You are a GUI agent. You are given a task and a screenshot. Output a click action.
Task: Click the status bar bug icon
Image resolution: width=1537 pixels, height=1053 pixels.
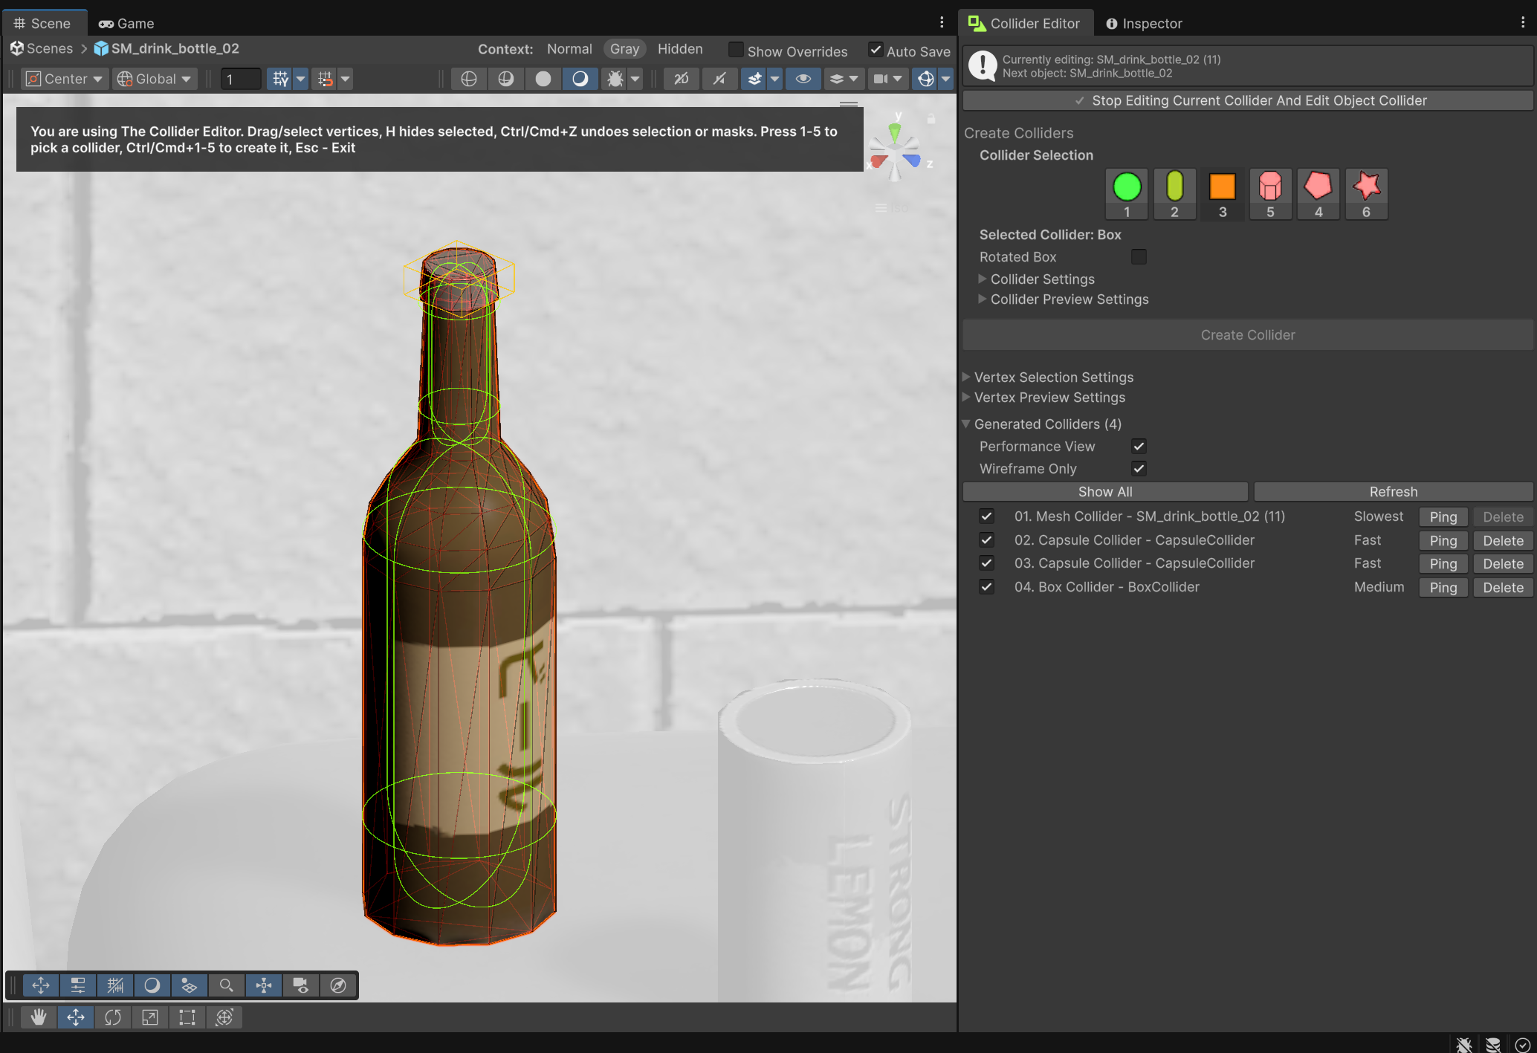click(1464, 1044)
